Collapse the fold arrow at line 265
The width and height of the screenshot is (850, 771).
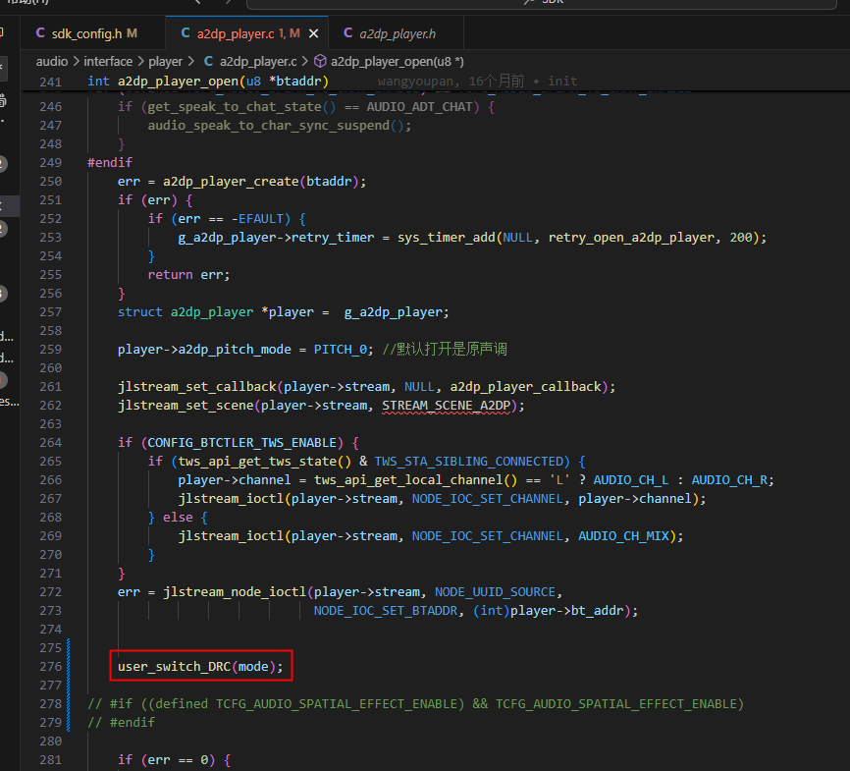(x=77, y=462)
